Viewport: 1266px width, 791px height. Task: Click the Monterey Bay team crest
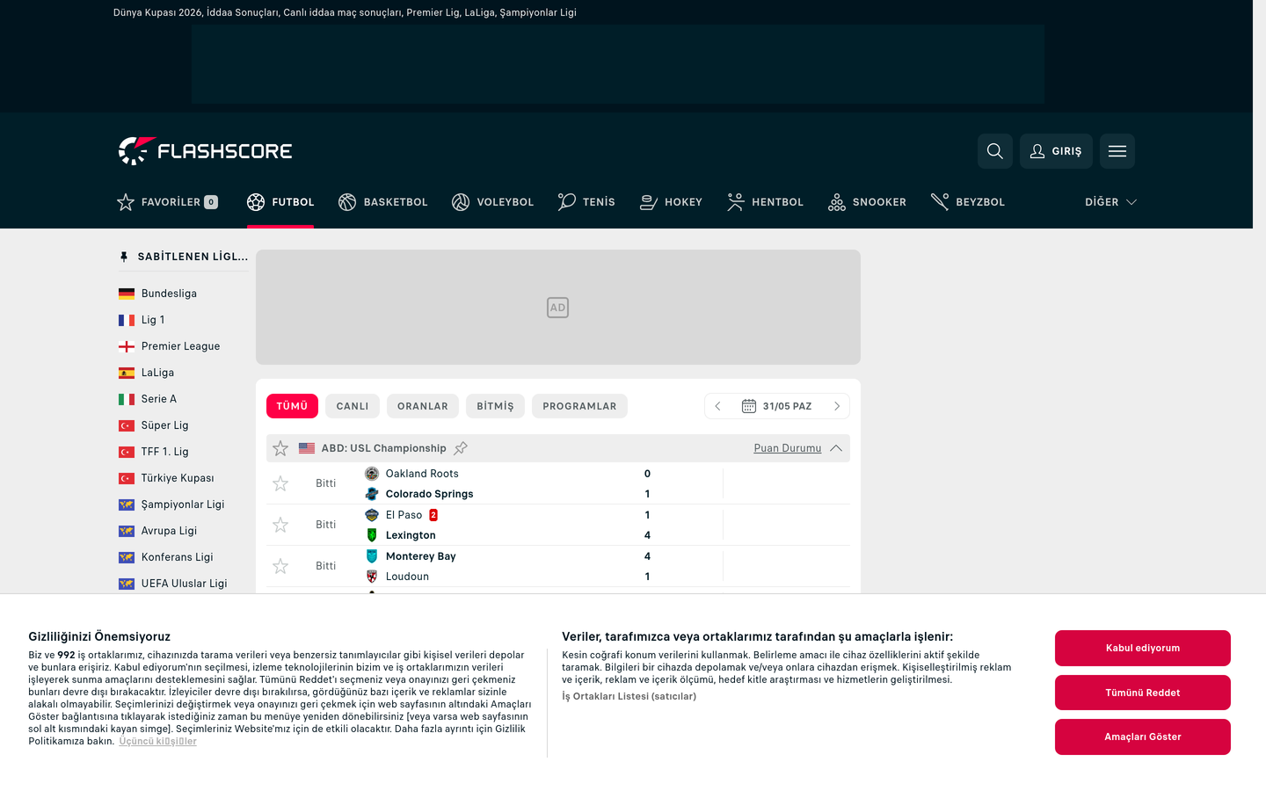[x=372, y=556]
